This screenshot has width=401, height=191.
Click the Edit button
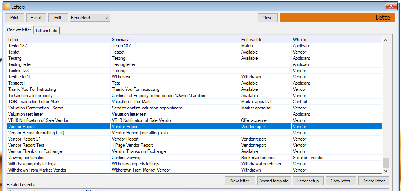[x=58, y=18]
